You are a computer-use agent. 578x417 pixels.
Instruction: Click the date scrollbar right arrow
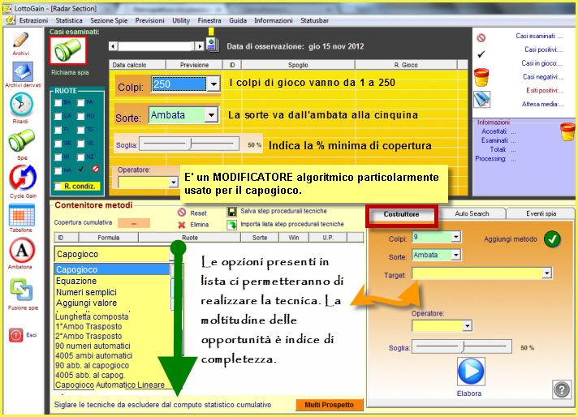(200, 46)
